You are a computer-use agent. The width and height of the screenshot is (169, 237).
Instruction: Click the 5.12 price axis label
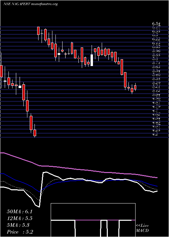click(x=156, y=91)
